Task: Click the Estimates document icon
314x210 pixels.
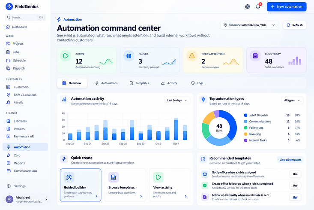Action: pos(8,121)
